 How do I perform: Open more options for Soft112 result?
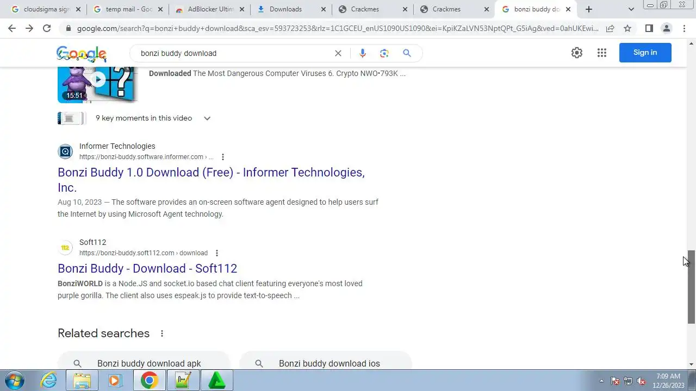point(217,253)
